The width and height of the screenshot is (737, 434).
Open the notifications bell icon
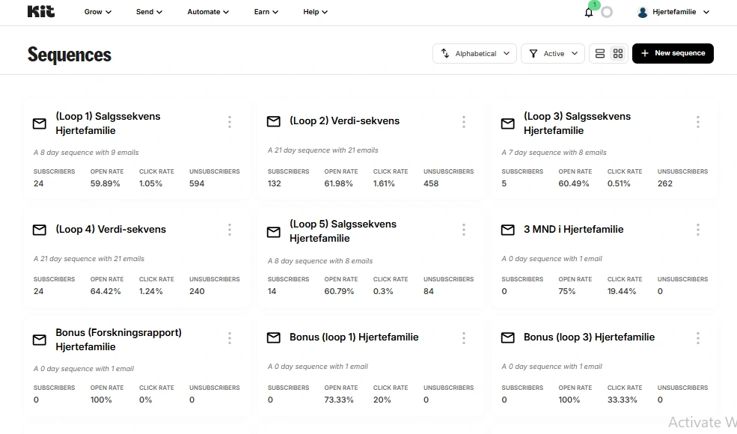588,12
